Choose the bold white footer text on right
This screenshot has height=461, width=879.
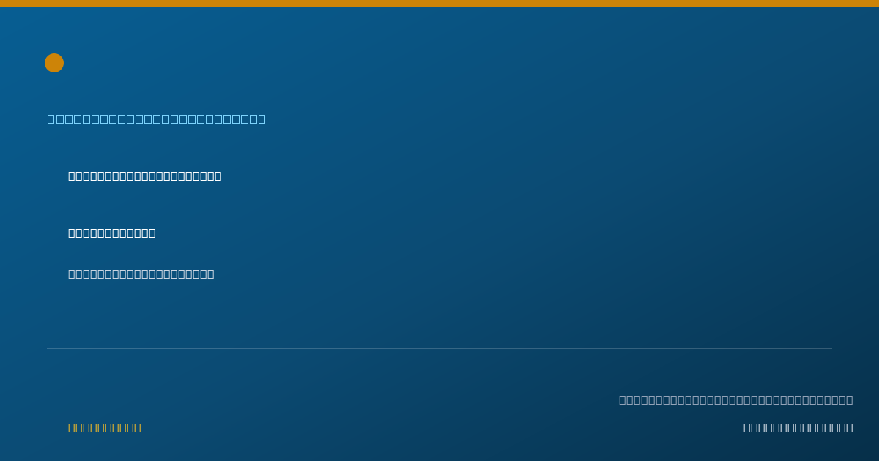798,427
